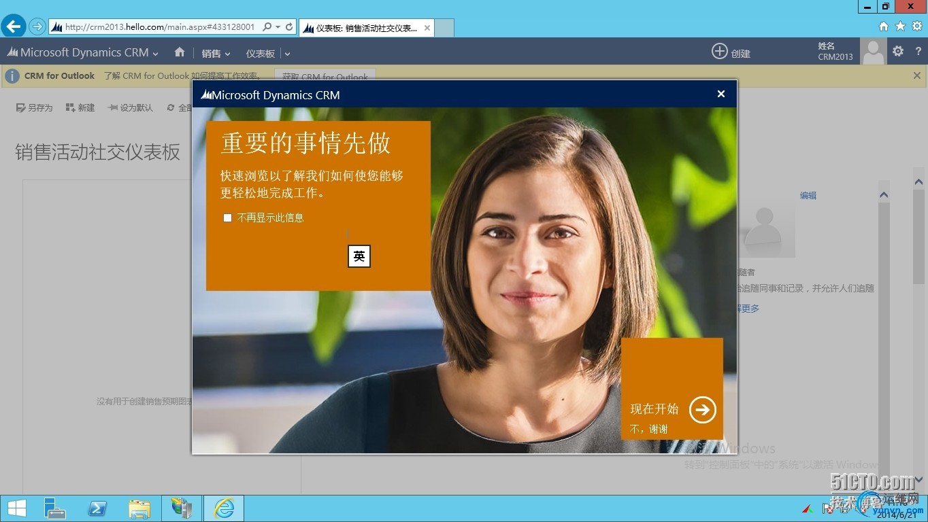The height and width of the screenshot is (522, 928).
Task: Open File Explorer from the taskbar
Action: [139, 508]
